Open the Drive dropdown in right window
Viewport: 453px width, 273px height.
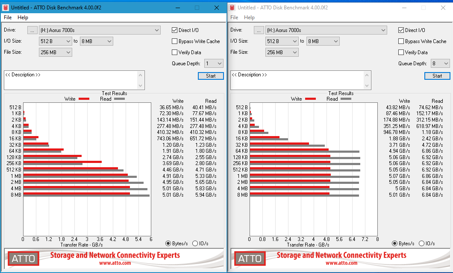pyautogui.click(x=326, y=30)
